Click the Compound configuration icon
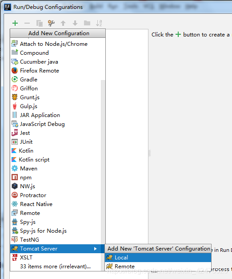232x279 pixels. [15, 53]
